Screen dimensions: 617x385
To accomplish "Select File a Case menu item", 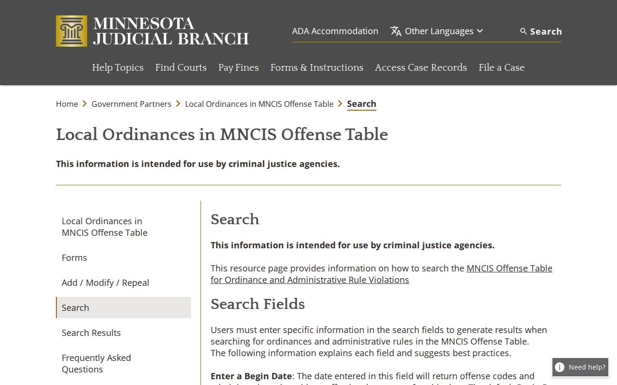I will pos(501,67).
